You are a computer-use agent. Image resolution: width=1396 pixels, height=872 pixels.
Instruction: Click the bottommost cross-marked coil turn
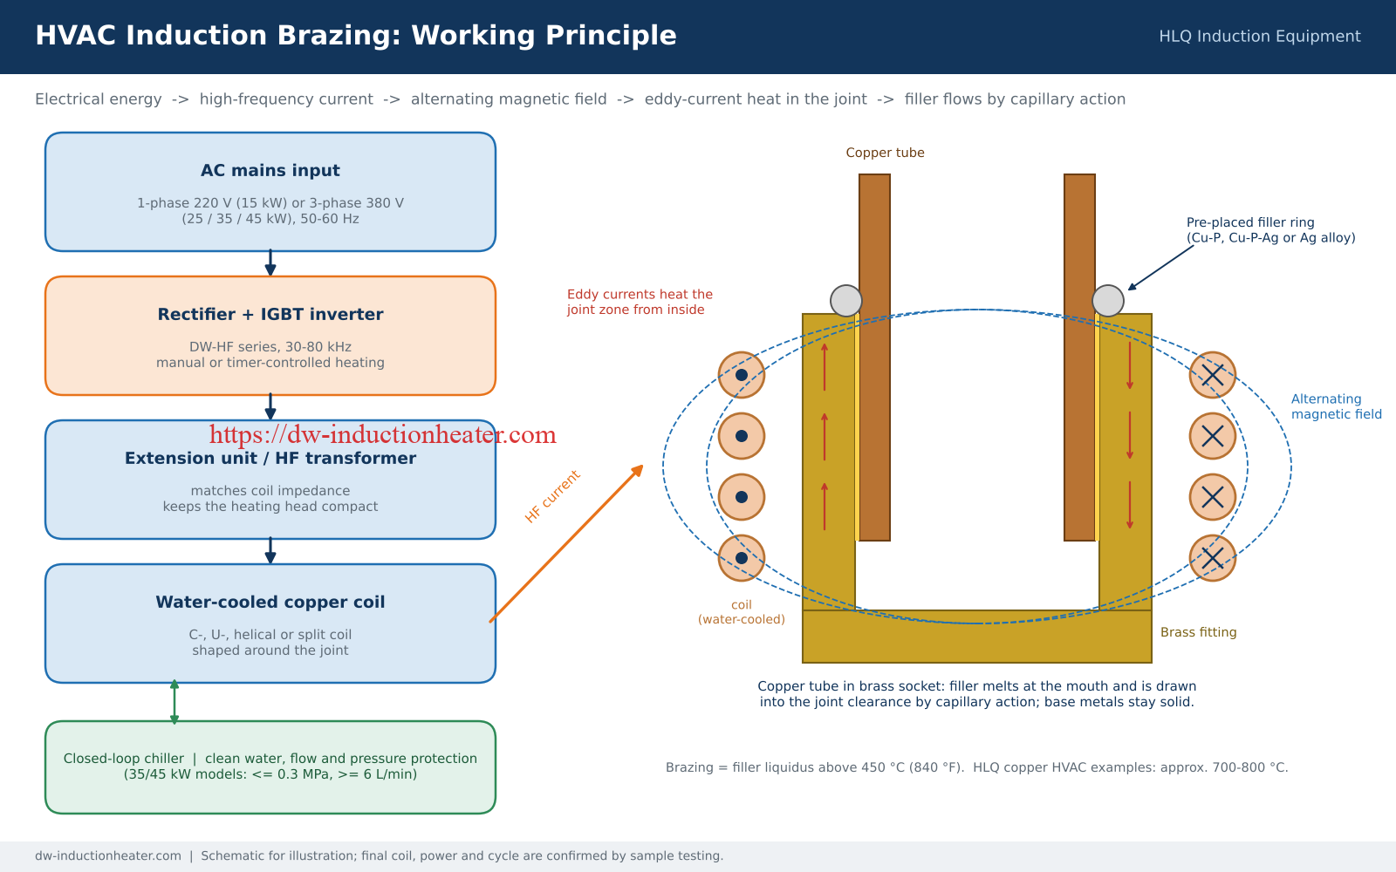tap(1213, 558)
